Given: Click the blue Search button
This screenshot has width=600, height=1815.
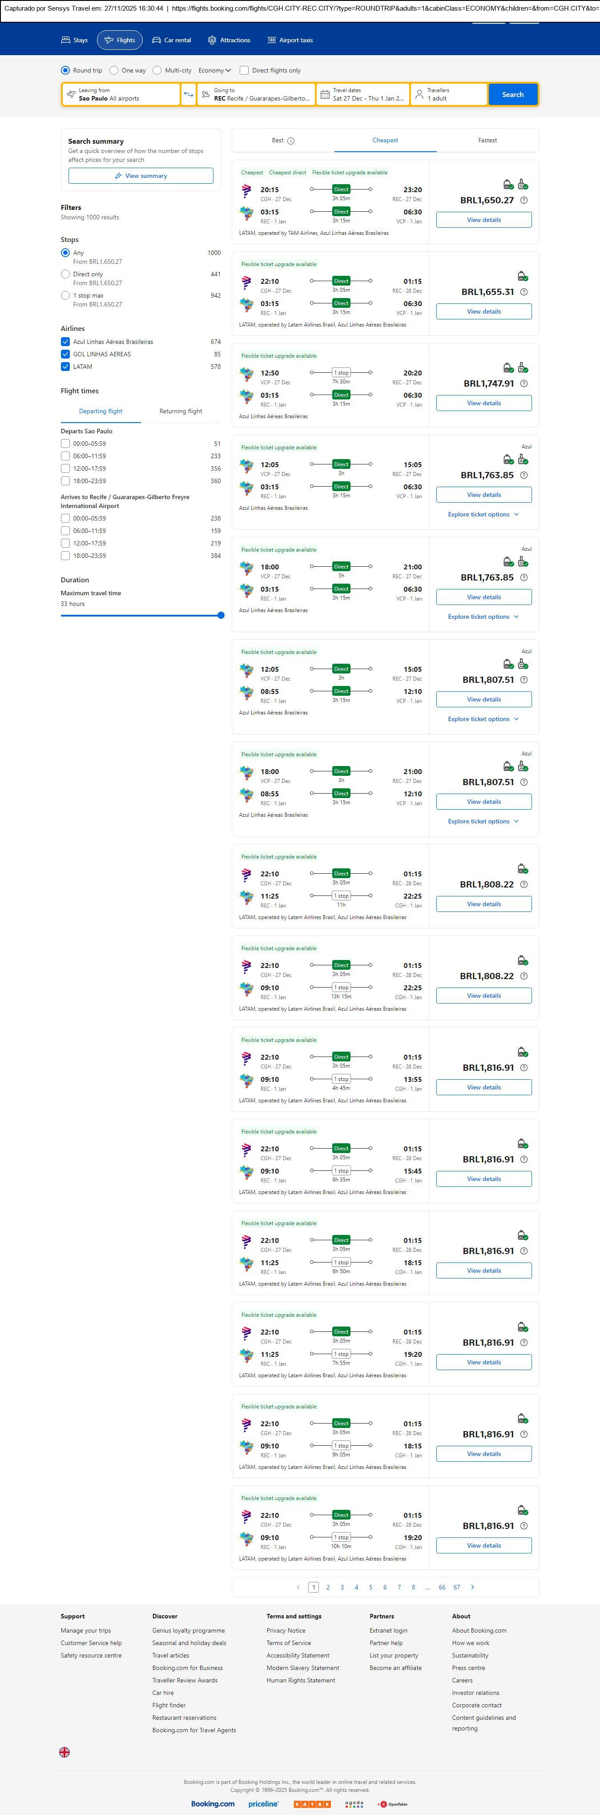Looking at the screenshot, I should click(x=513, y=94).
